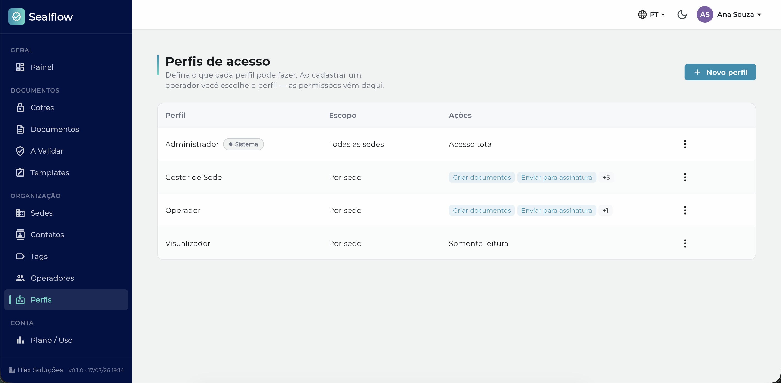The height and width of the screenshot is (383, 781).
Task: Click the Todas as sedes cell
Action: point(356,144)
